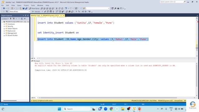Click the New Query toolbar button

(x=35, y=8)
